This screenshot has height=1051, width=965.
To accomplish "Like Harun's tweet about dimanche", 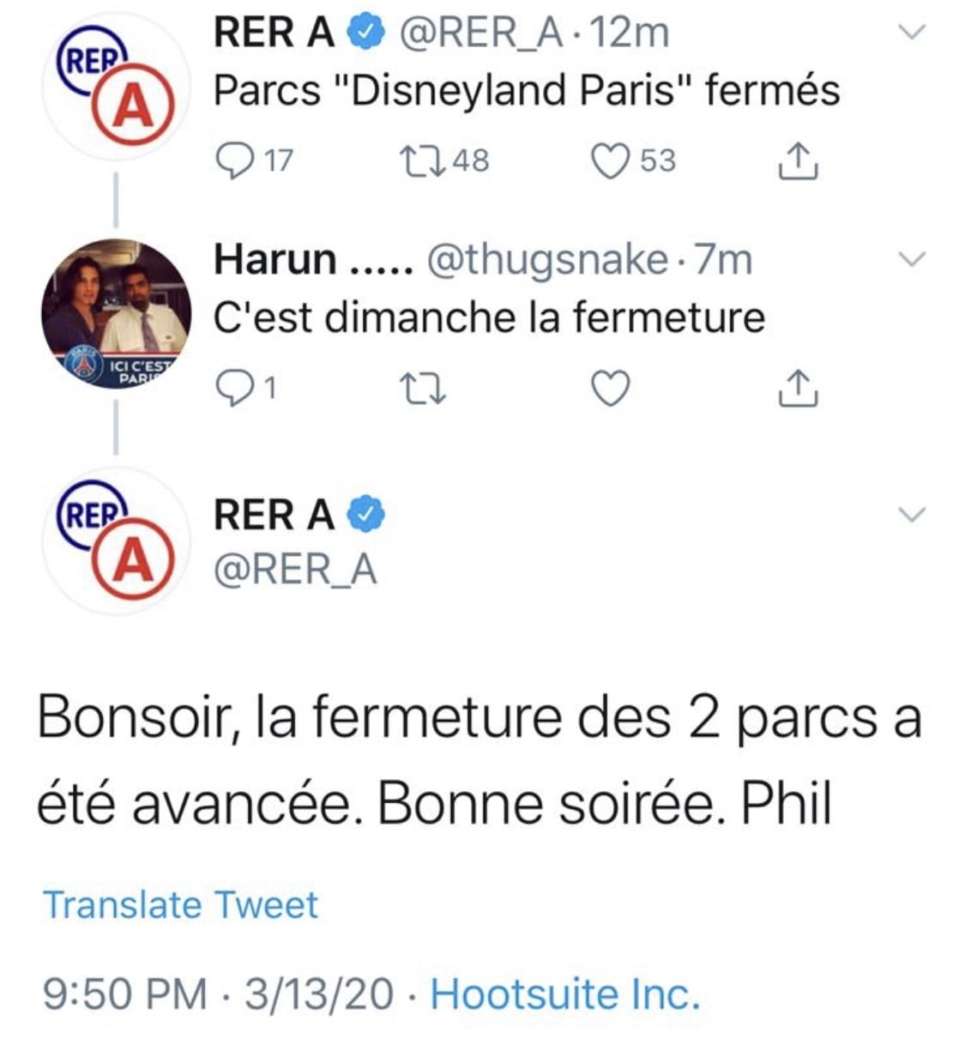I will [x=611, y=389].
